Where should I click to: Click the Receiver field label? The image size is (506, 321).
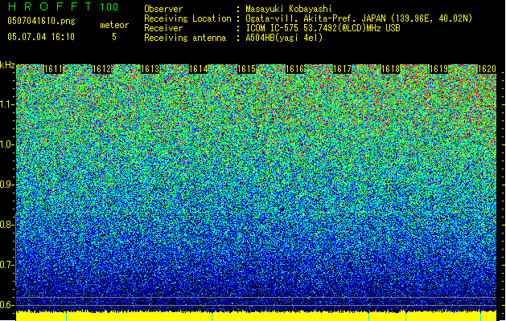click(163, 28)
